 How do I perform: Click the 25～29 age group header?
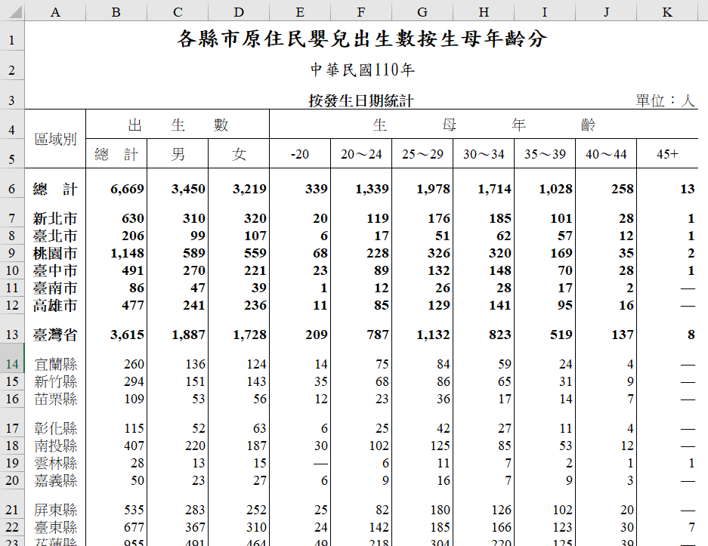(x=422, y=154)
